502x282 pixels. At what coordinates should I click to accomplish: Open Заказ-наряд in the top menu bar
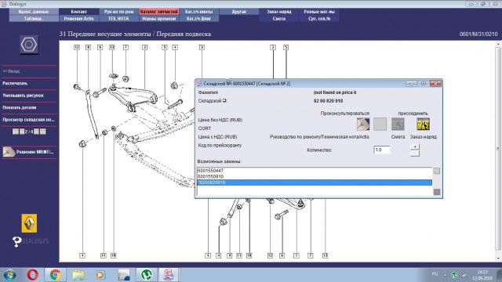pos(279,12)
